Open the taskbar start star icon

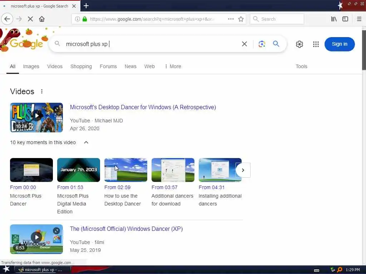(x=6, y=269)
